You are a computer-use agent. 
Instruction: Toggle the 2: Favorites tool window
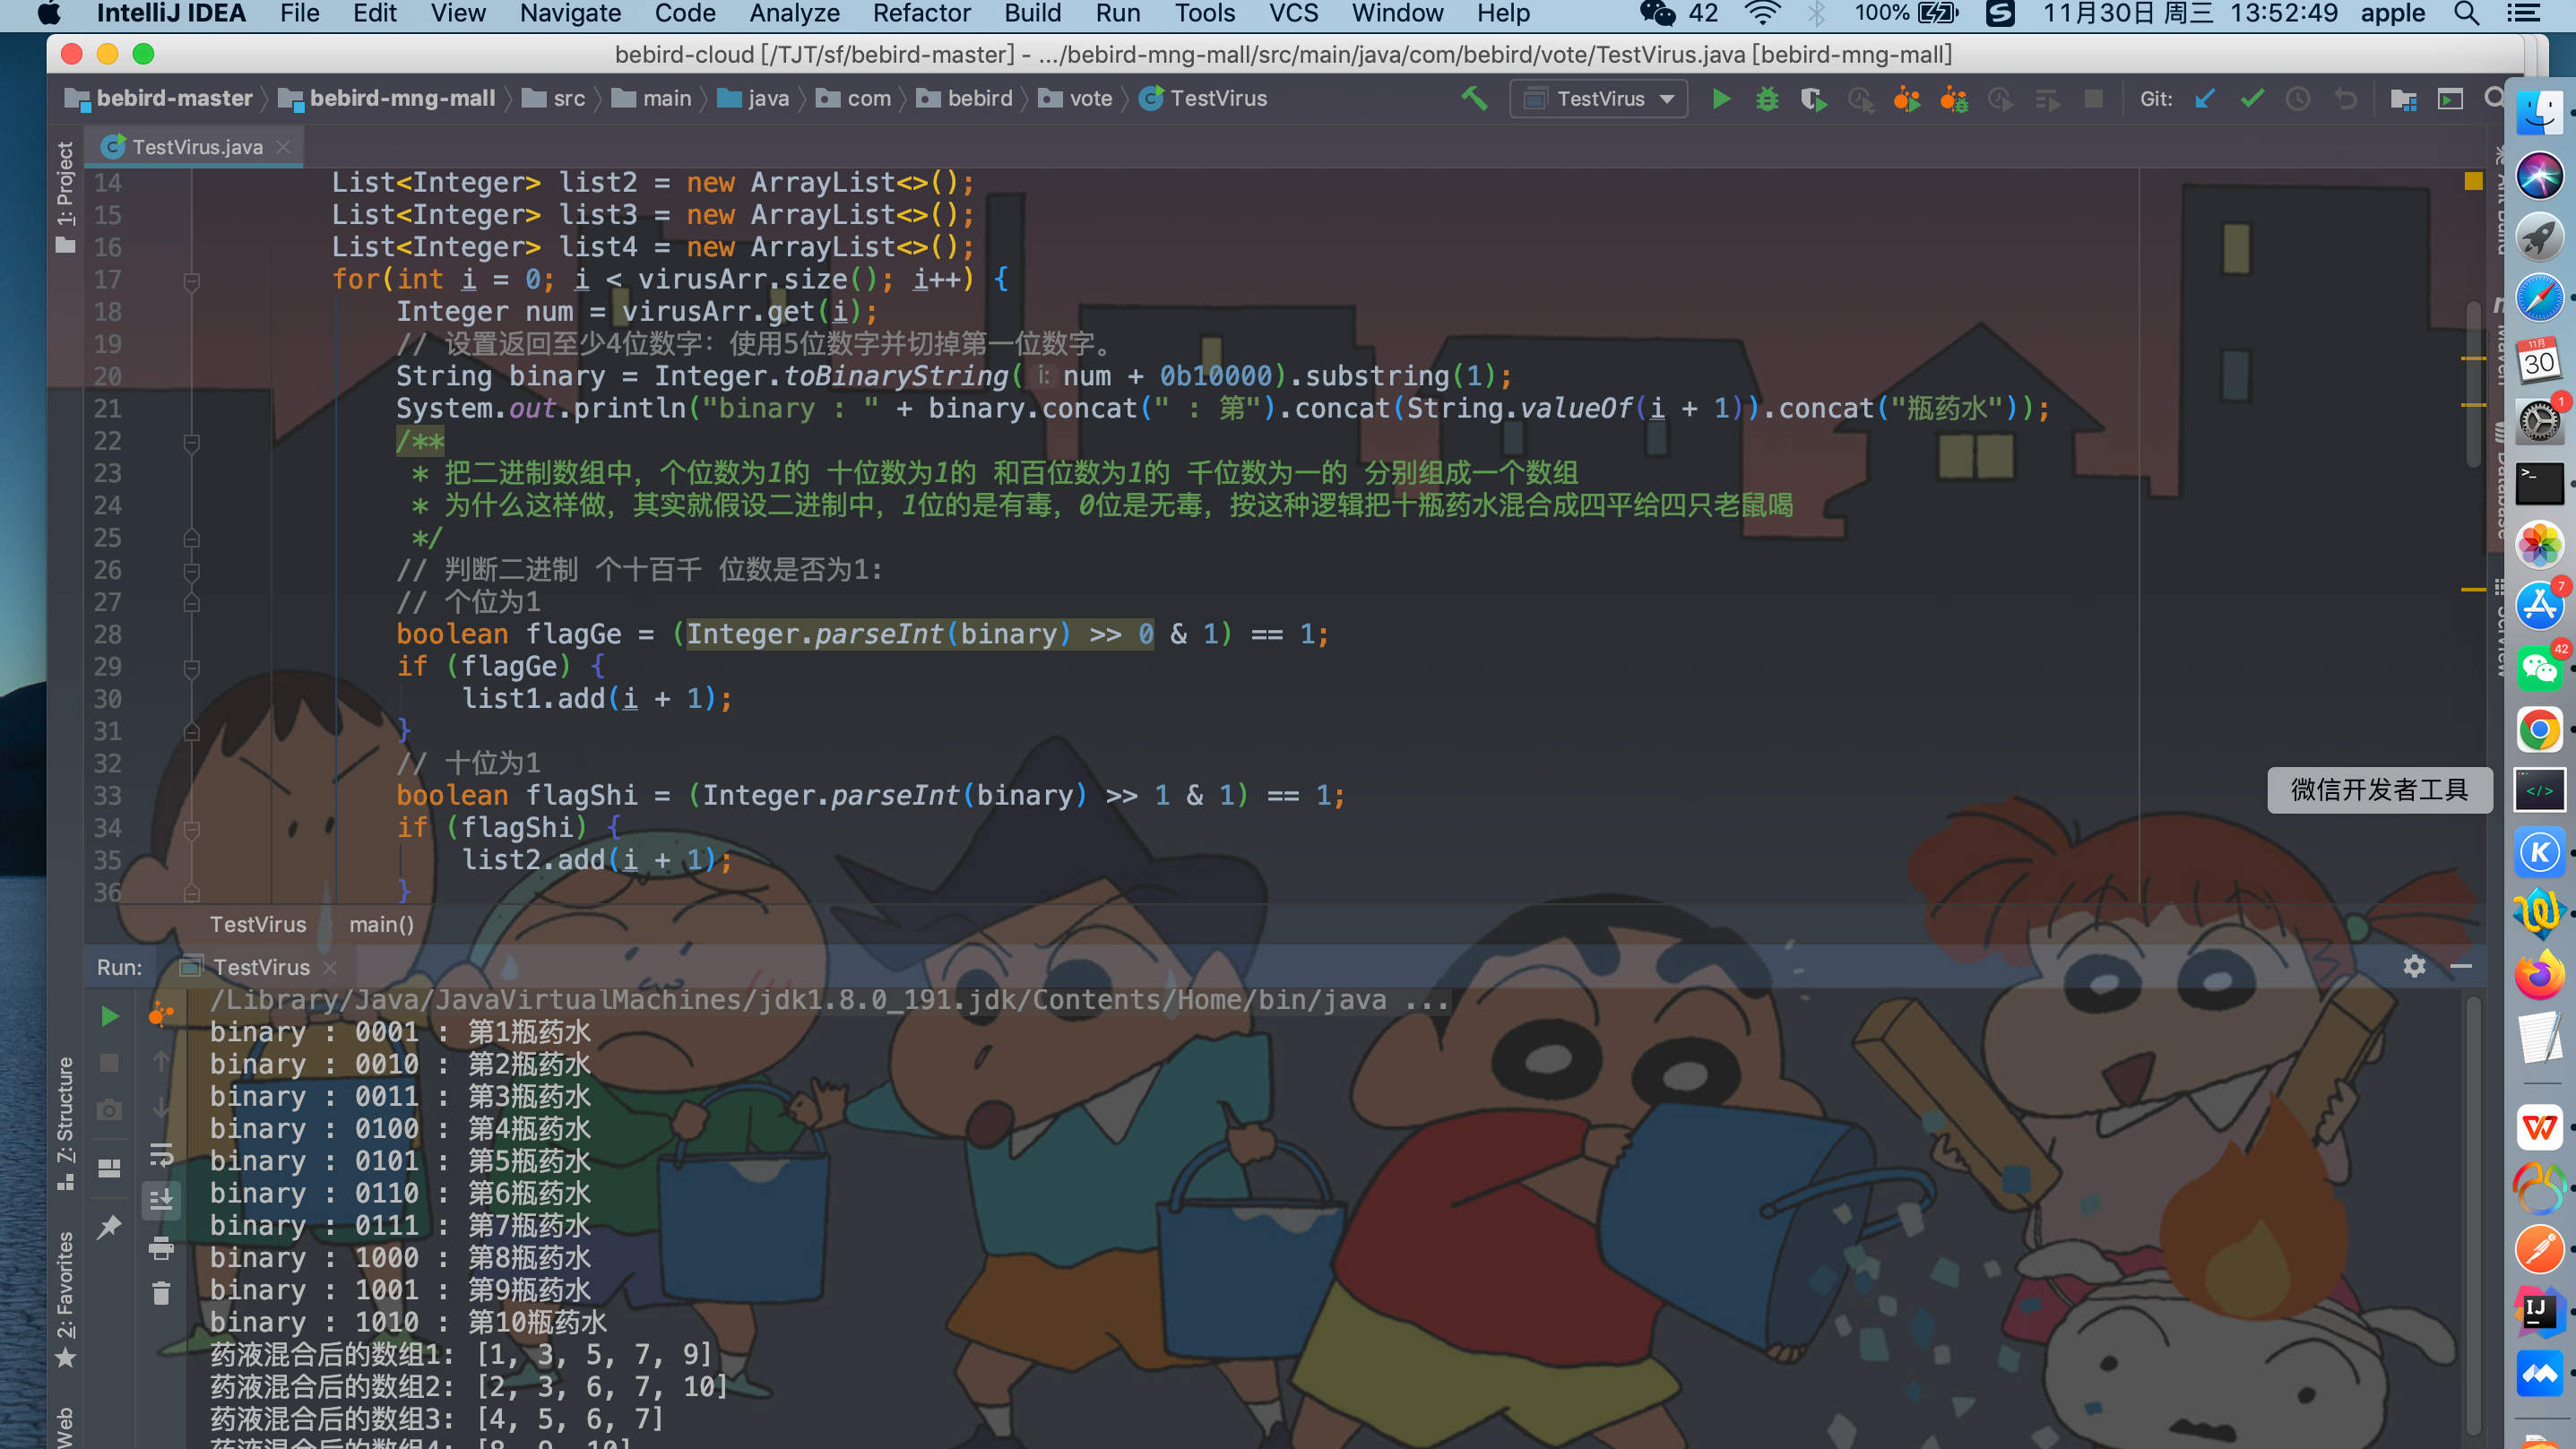coord(65,1299)
